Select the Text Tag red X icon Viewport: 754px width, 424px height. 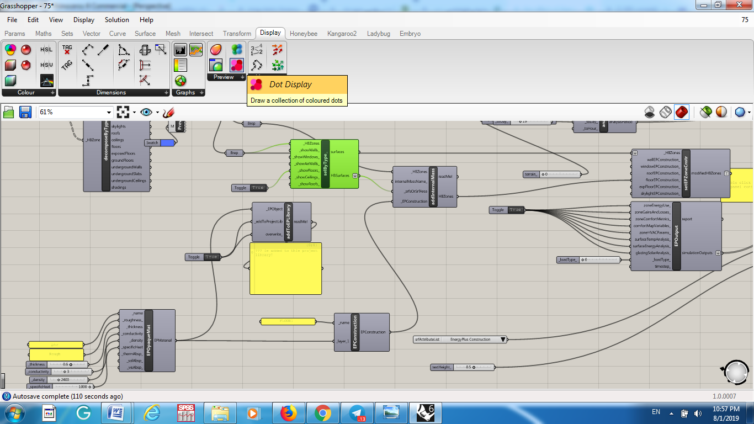pos(67,50)
